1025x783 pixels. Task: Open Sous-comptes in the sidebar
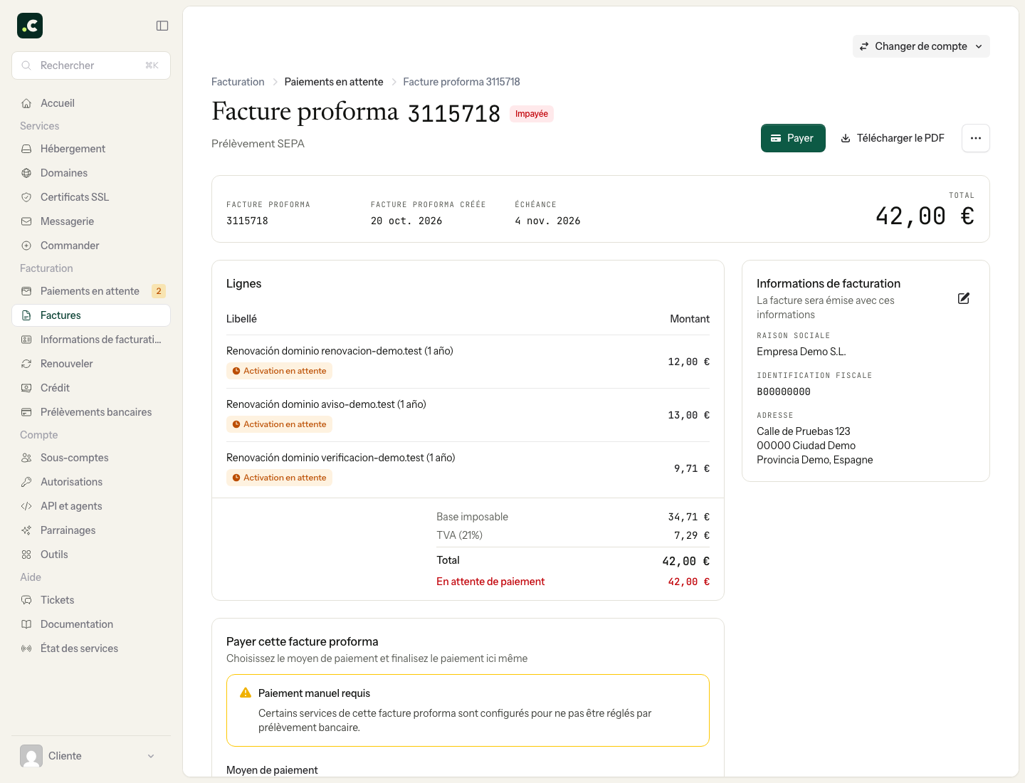click(91, 458)
